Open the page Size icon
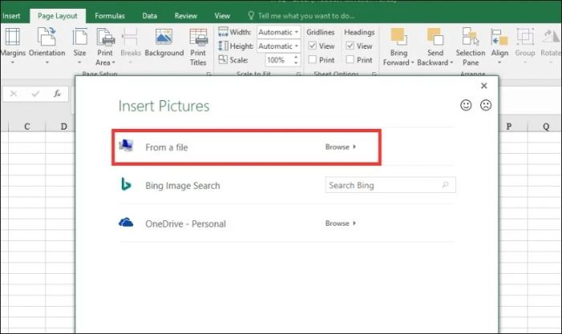 [x=80, y=38]
